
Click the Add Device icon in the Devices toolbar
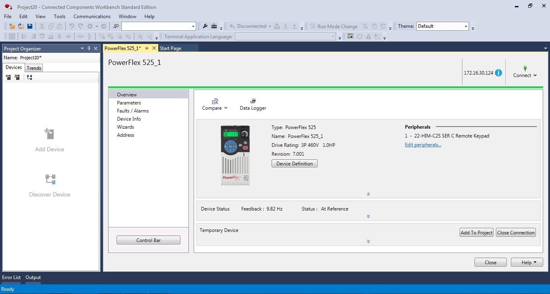[x=8, y=77]
